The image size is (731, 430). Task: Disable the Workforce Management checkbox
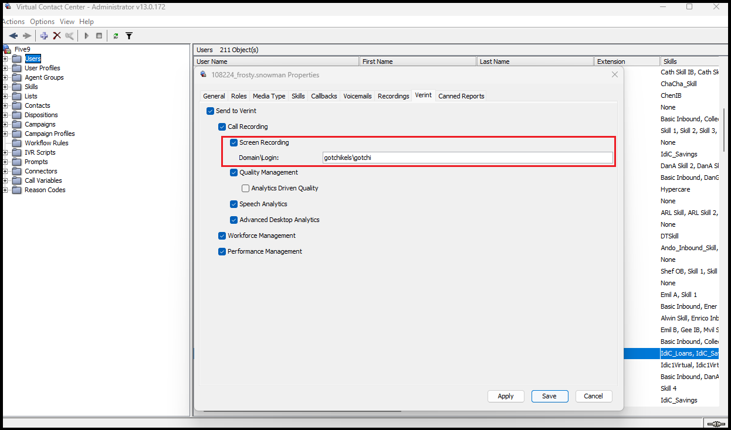(222, 236)
